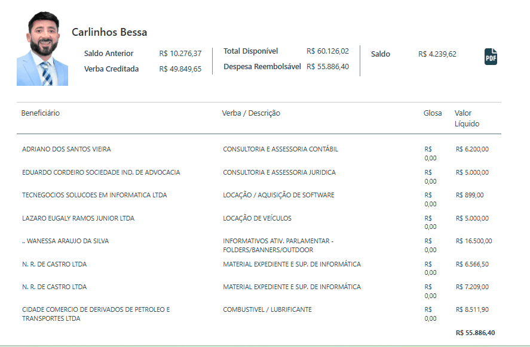
Task: Select the Adriano dos Santos Vieira beneficiary
Action: click(x=66, y=150)
